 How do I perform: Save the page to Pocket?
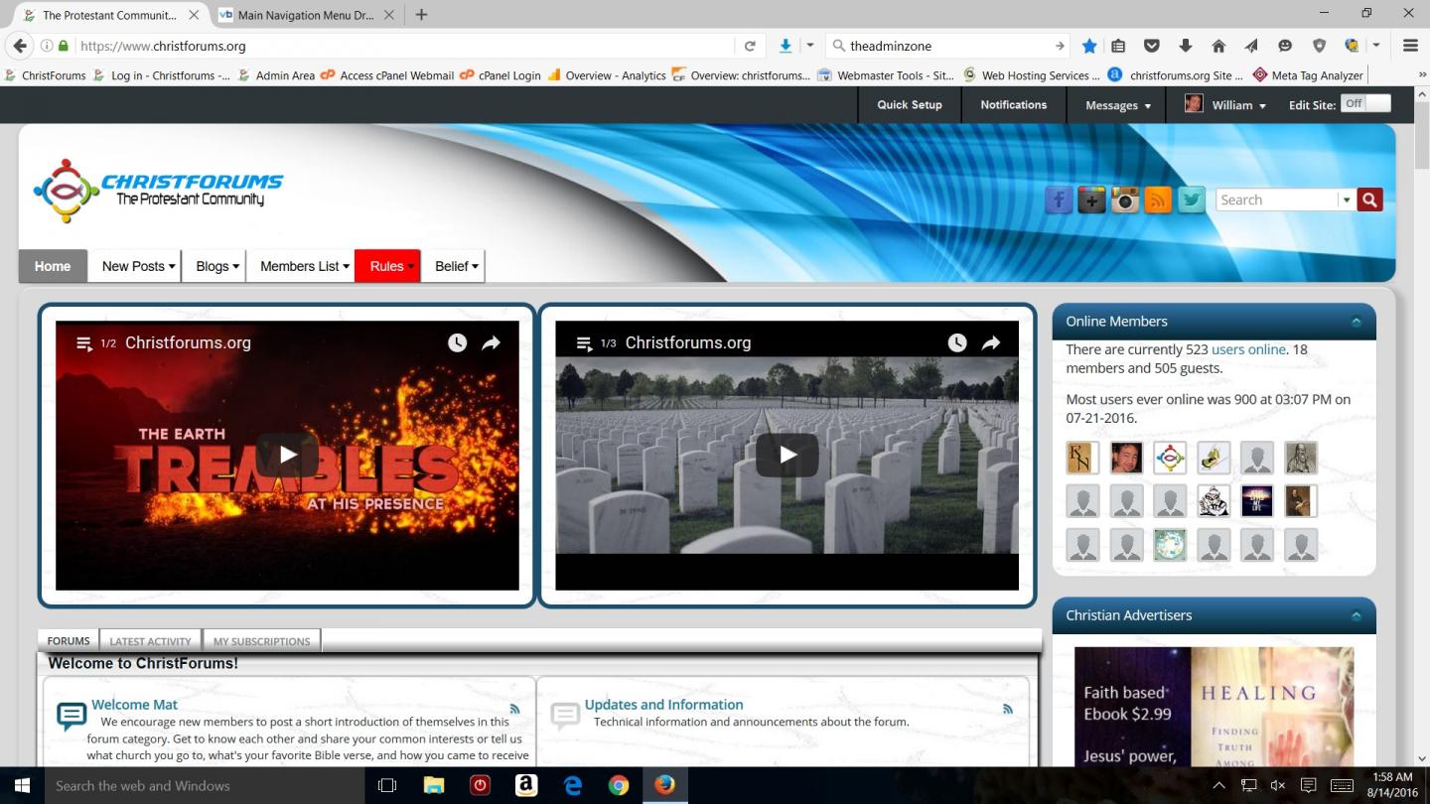pos(1152,46)
